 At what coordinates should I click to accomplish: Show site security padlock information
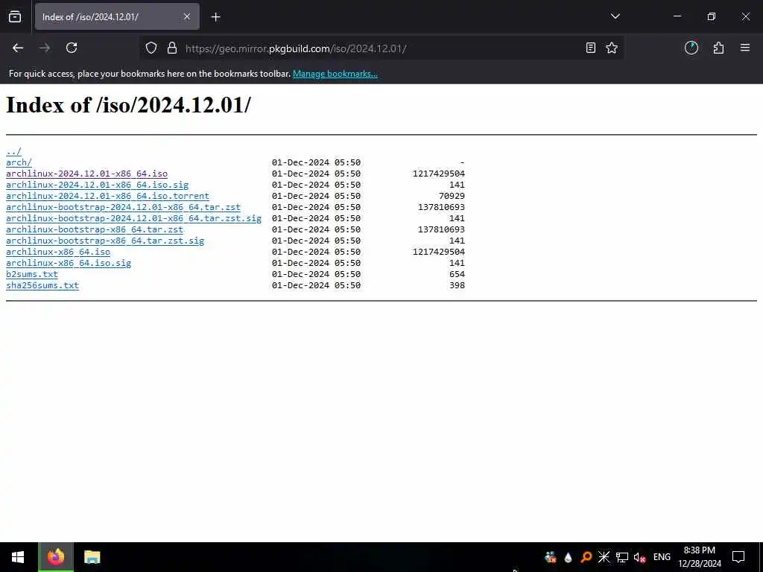[172, 48]
